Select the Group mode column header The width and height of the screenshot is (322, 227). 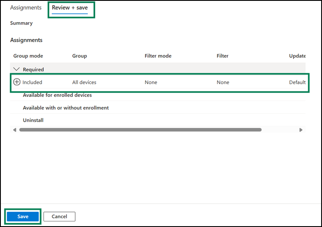click(28, 56)
